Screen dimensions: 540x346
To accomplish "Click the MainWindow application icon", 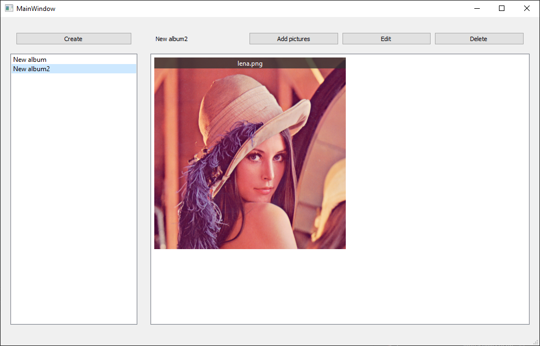I will point(9,8).
